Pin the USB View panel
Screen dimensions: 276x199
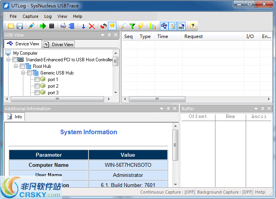(x=109, y=35)
